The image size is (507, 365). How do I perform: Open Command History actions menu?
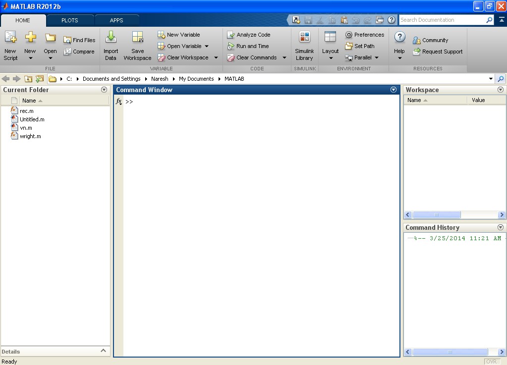(x=500, y=227)
